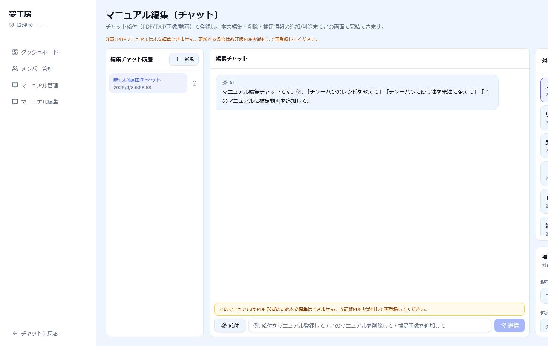Attach a file with 添付 button

[230, 325]
